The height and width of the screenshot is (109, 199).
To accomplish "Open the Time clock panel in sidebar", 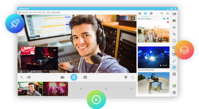I will click(x=174, y=41).
